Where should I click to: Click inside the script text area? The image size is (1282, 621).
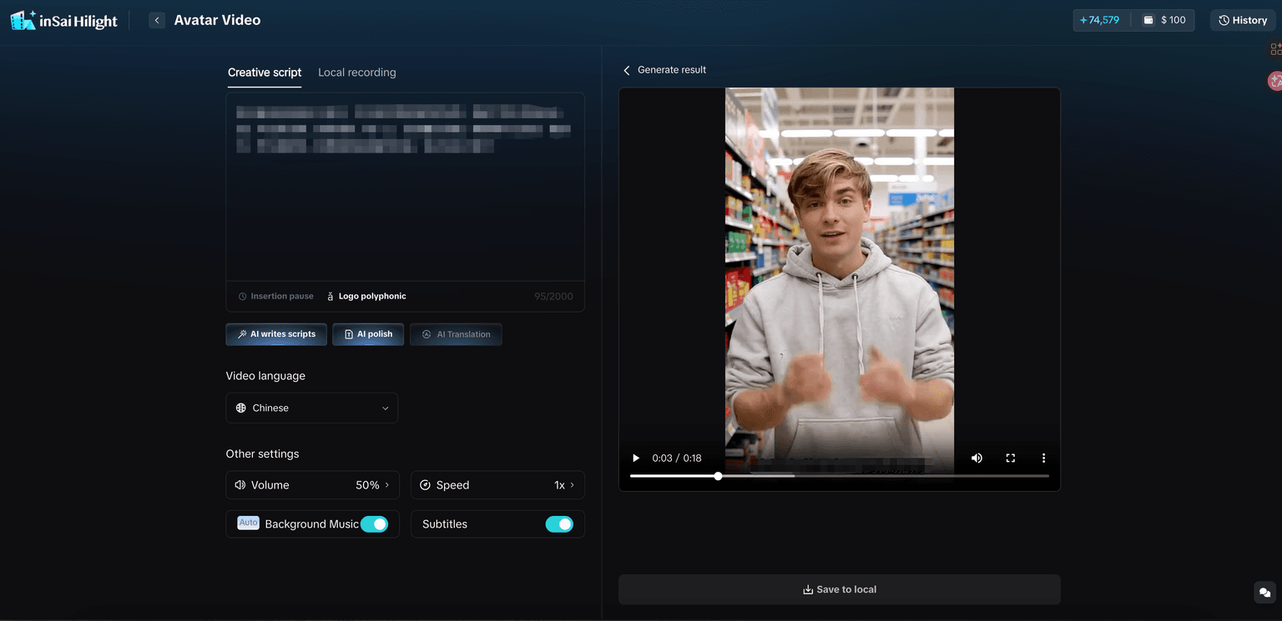405,188
